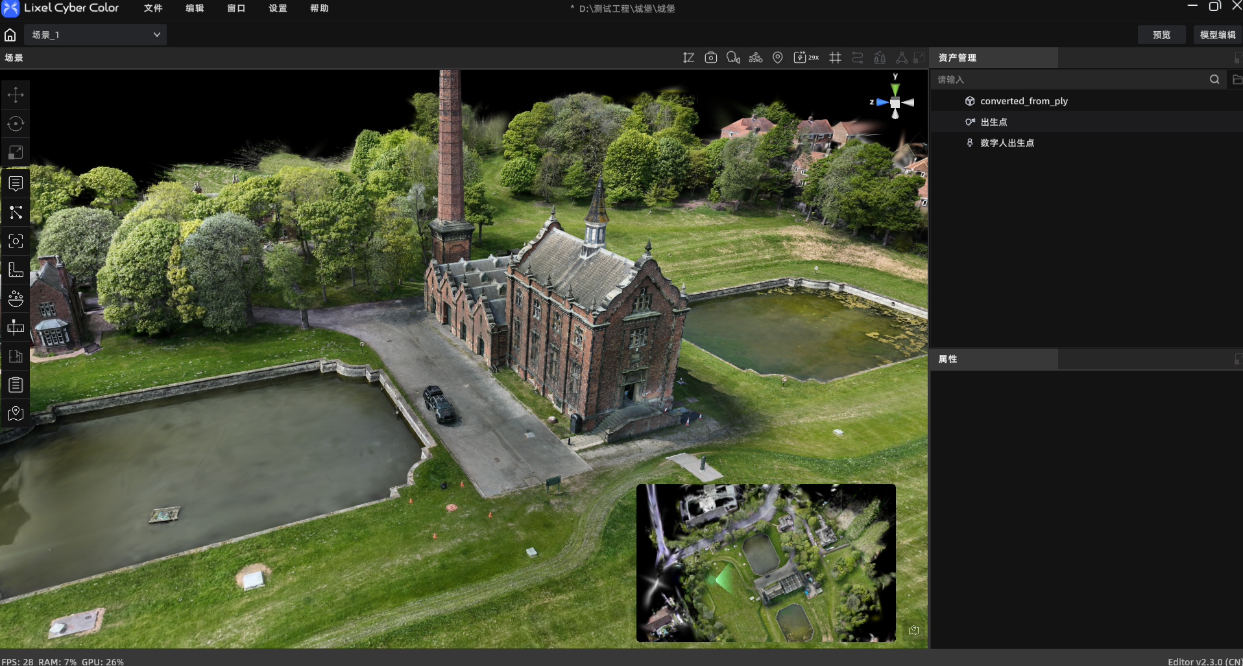
Task: Click the FPS: 28 status text
Action: (x=18, y=661)
